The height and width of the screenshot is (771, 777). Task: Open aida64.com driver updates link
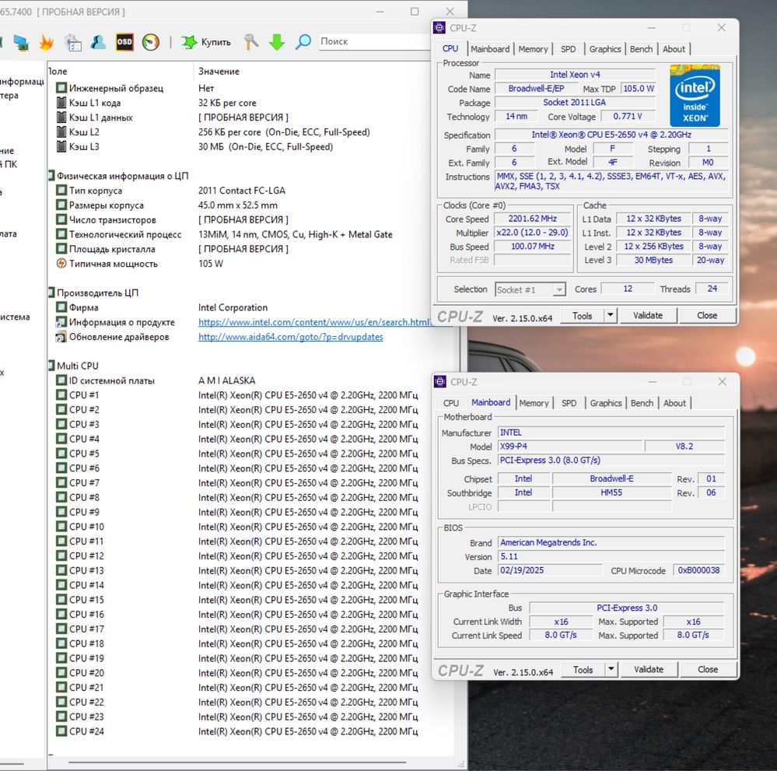[x=291, y=337]
